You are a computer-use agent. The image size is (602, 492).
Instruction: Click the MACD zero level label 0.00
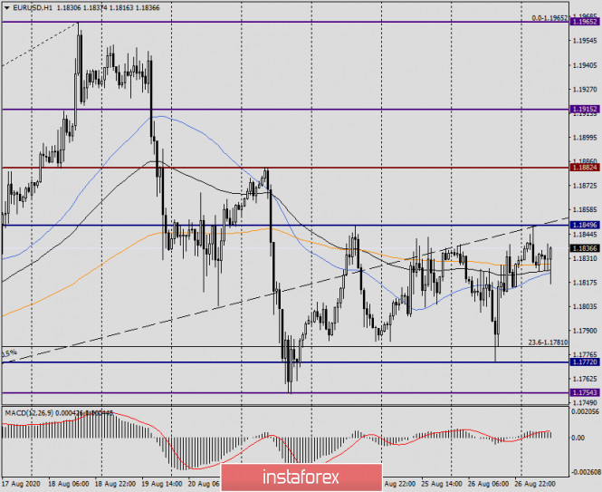pyautogui.click(x=578, y=438)
